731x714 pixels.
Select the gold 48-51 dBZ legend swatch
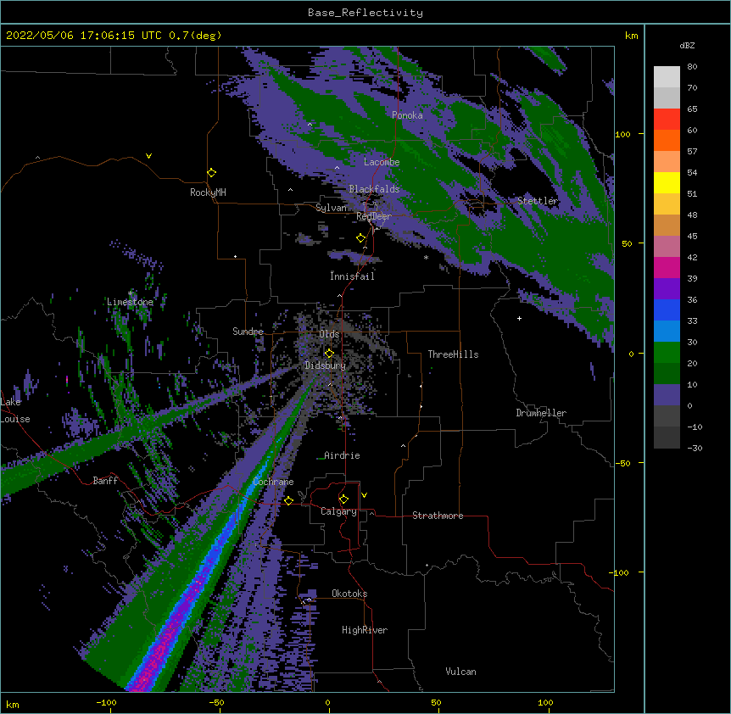click(x=667, y=204)
